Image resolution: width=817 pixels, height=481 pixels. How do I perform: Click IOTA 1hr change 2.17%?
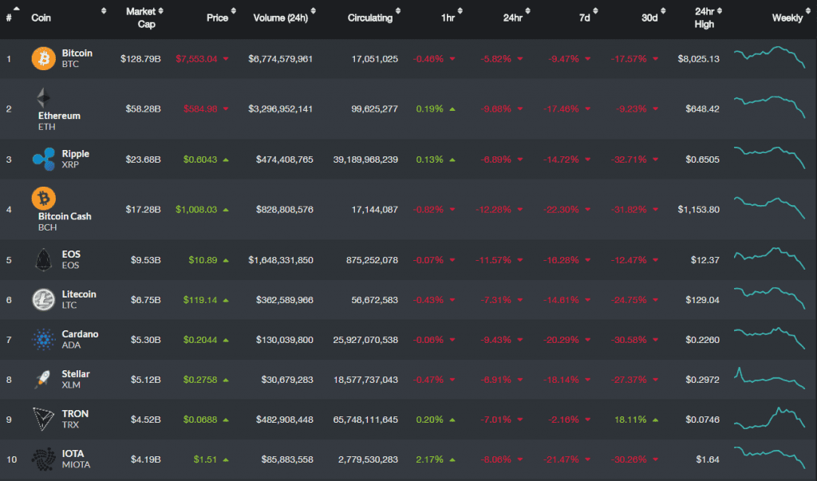point(430,459)
